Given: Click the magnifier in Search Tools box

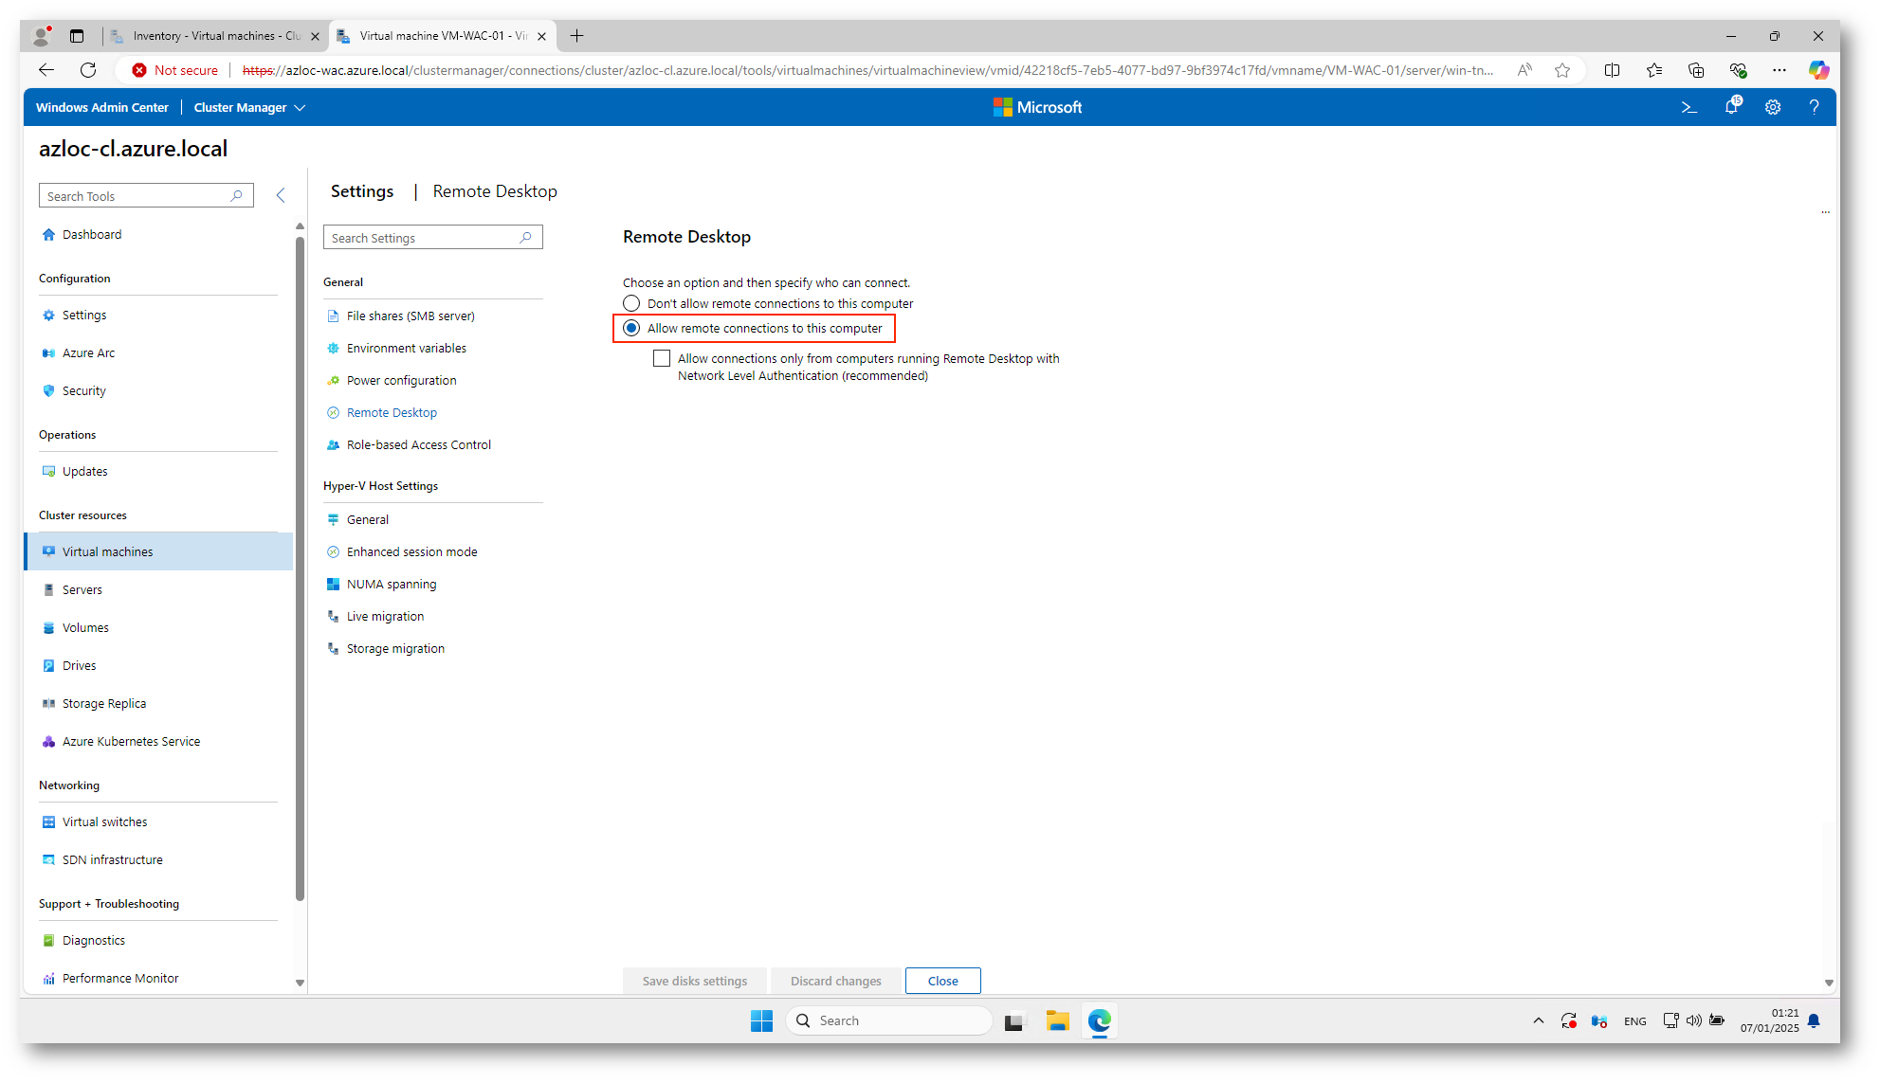Looking at the screenshot, I should click(x=237, y=195).
